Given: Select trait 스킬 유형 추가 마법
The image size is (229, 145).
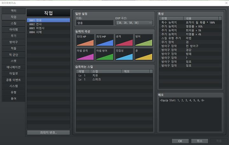Looking at the screenshot, I should tap(190, 38).
